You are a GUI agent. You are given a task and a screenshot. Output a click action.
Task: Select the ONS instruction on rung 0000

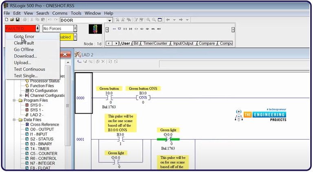[x=143, y=98]
